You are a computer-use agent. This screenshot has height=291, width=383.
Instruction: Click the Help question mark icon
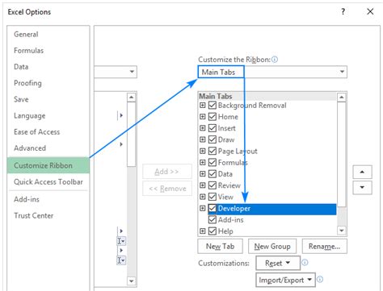[x=343, y=11]
